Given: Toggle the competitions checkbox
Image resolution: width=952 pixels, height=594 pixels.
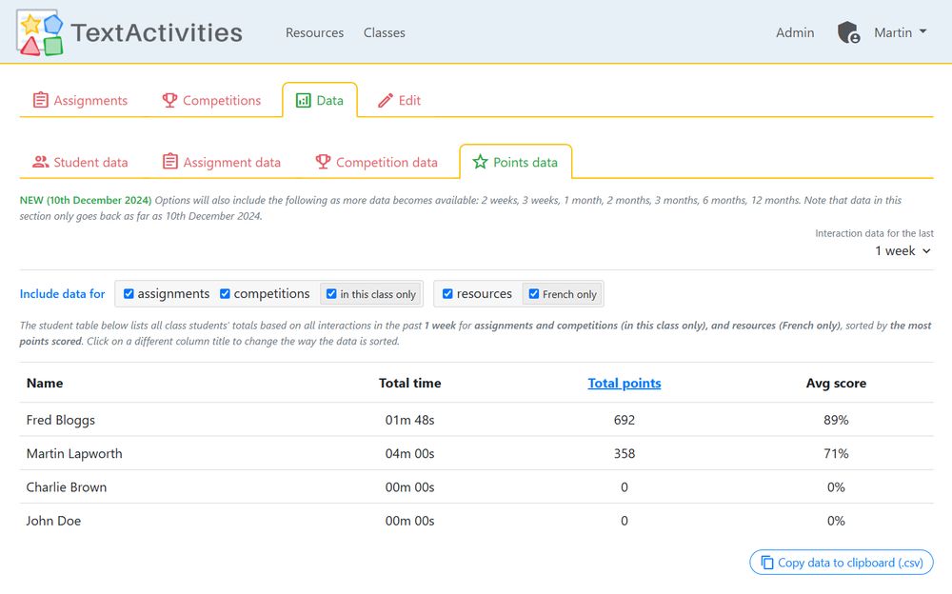Looking at the screenshot, I should coord(225,294).
